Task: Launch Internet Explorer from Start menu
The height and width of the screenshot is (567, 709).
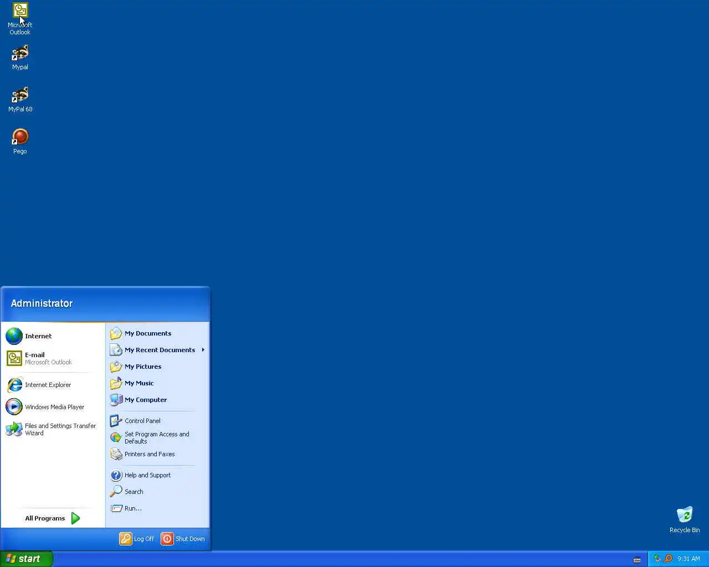Action: pos(54,385)
